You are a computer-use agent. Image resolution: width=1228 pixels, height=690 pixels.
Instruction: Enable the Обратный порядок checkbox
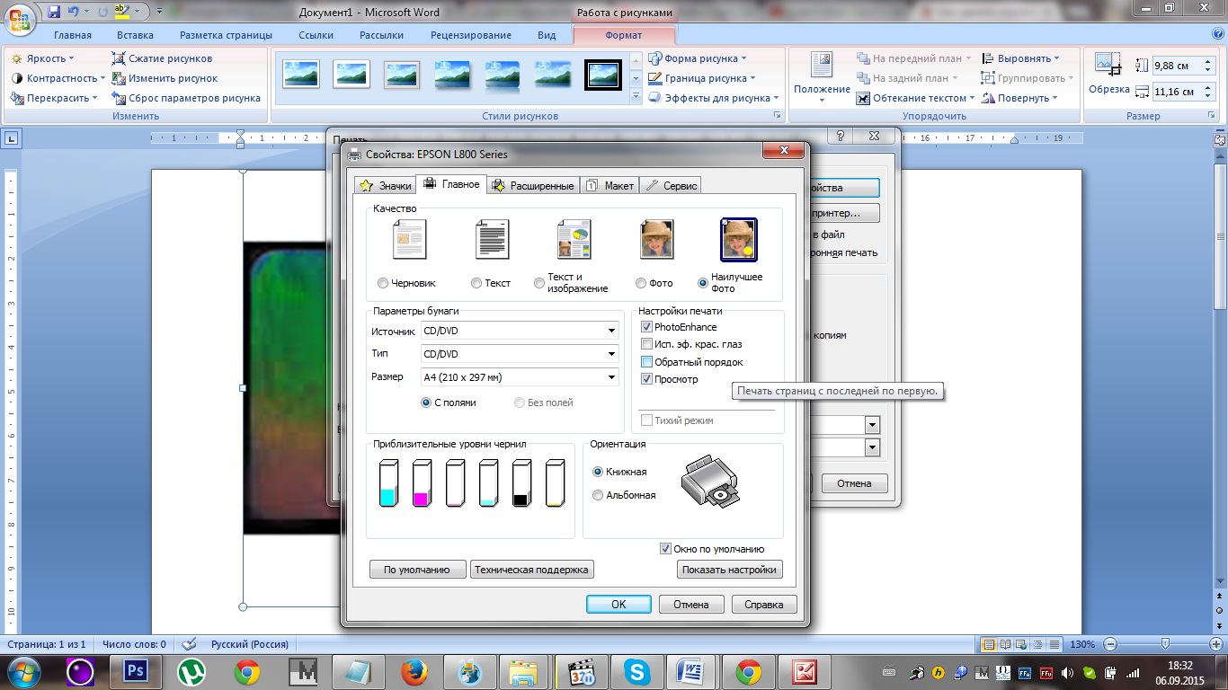point(646,362)
